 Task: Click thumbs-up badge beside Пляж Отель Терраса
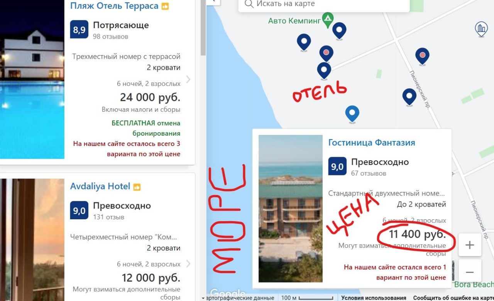pos(165,7)
